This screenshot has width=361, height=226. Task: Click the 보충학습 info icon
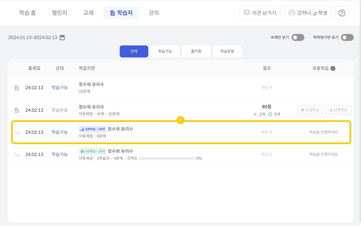(x=333, y=68)
